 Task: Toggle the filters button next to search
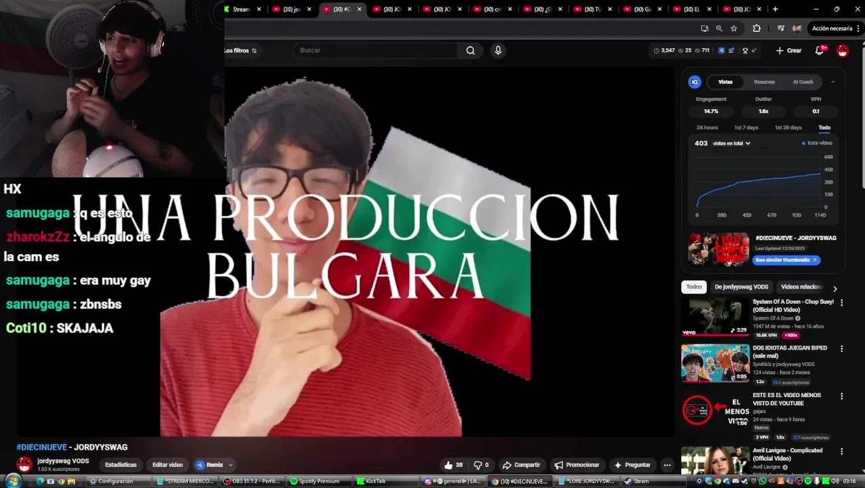tap(240, 51)
